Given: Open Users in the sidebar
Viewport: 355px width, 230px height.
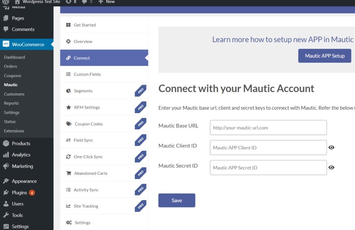Looking at the screenshot, I should 27,204.
